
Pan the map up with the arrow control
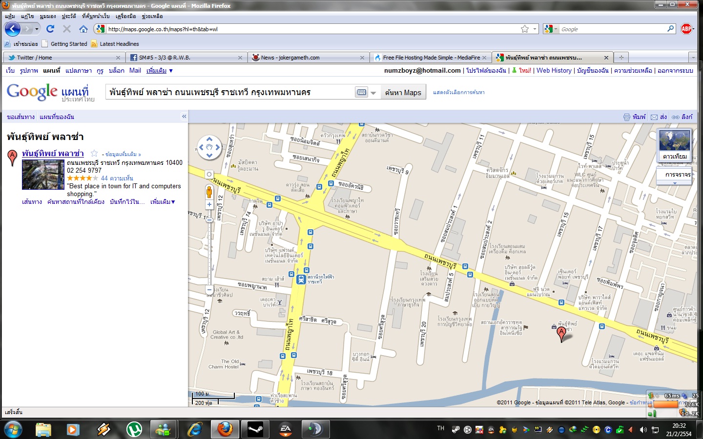pos(209,139)
